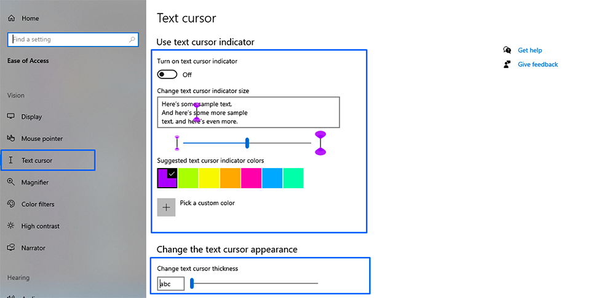Click the Display monitor icon
The height and width of the screenshot is (298, 615).
[11, 117]
